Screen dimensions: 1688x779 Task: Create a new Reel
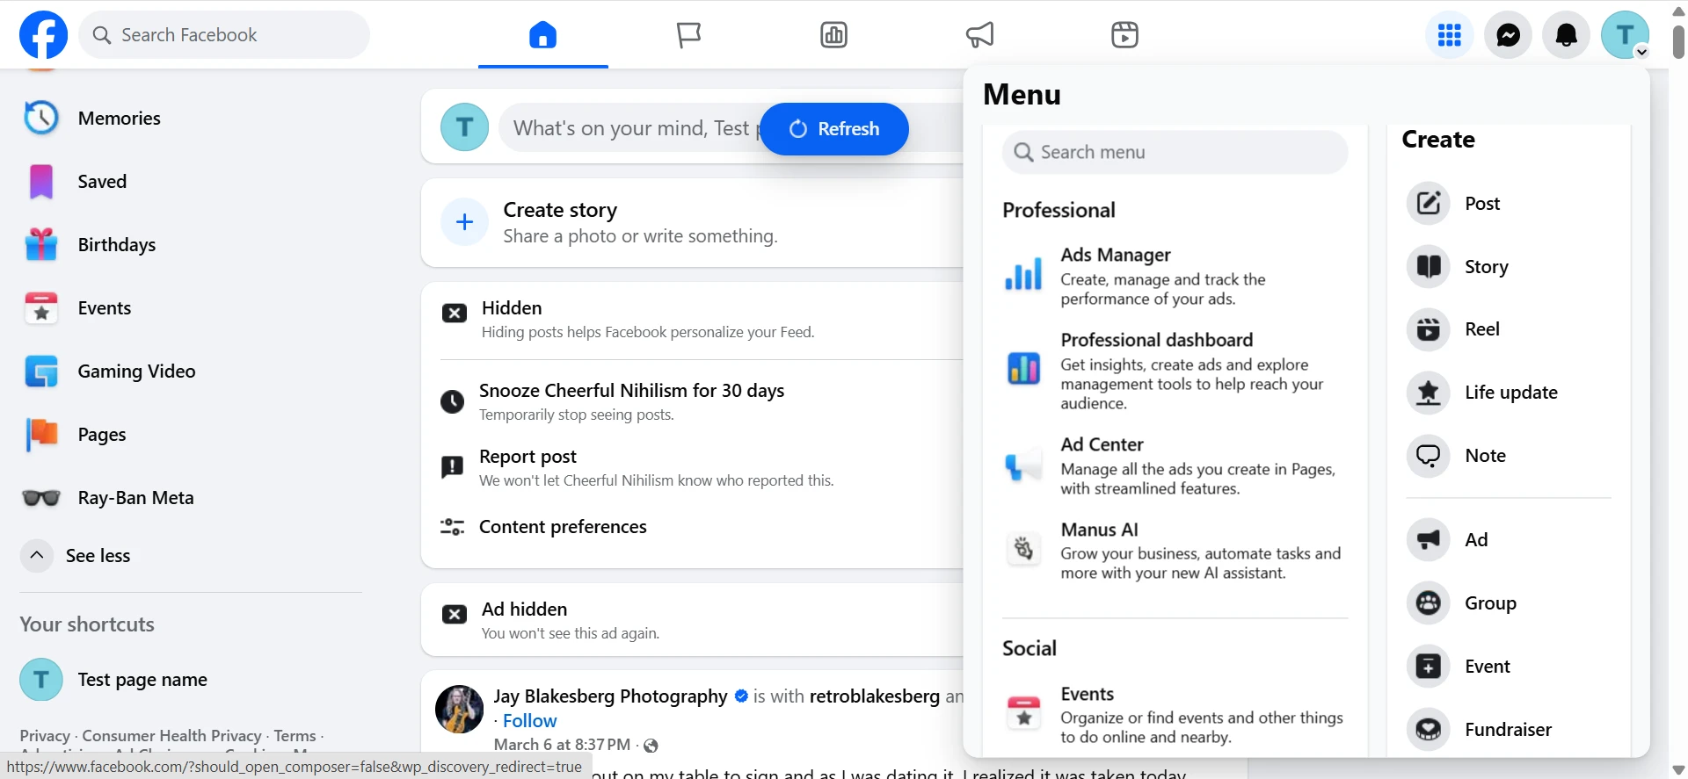[x=1481, y=329]
